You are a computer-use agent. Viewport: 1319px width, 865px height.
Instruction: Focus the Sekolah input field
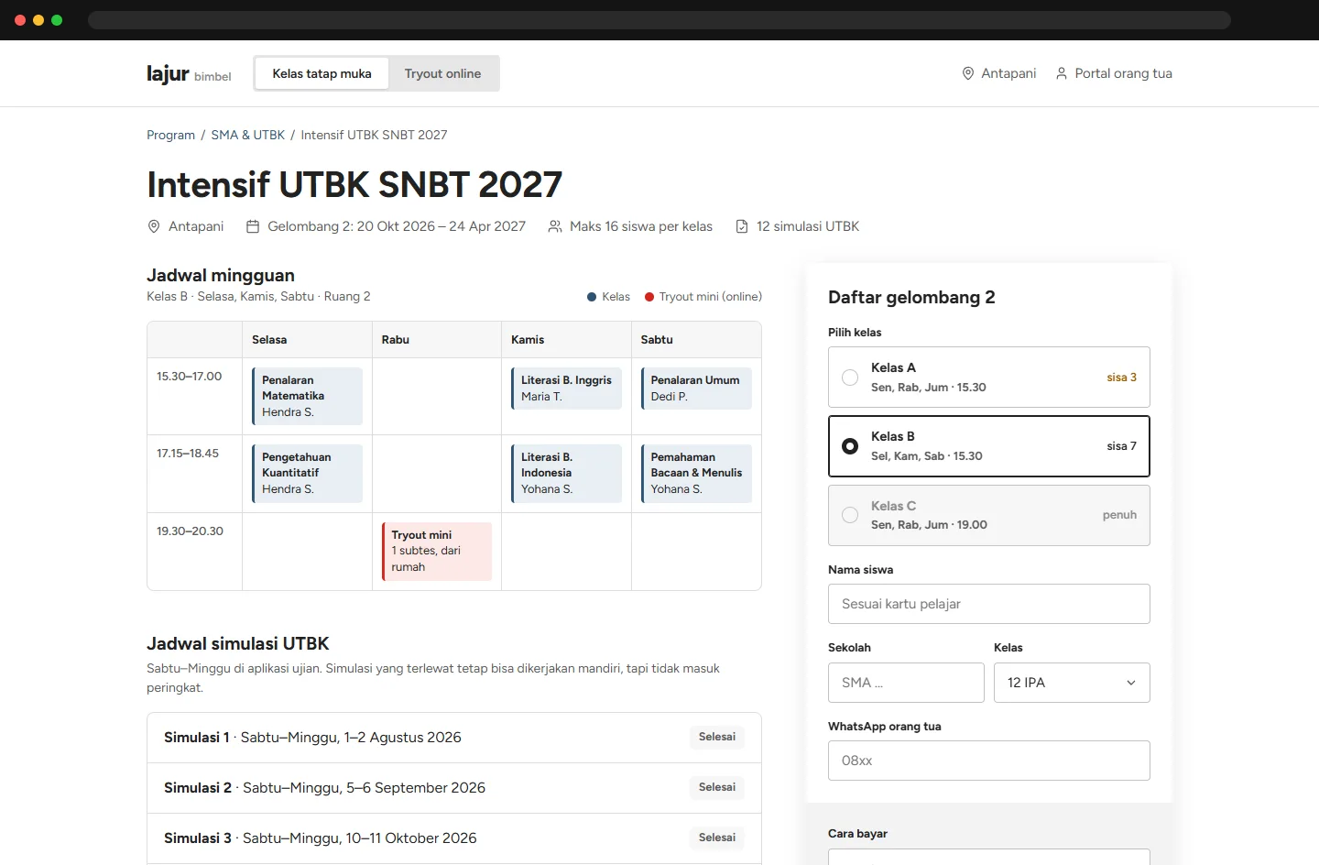tap(906, 683)
